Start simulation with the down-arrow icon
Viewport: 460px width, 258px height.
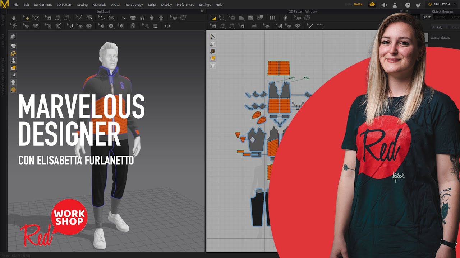14,18
